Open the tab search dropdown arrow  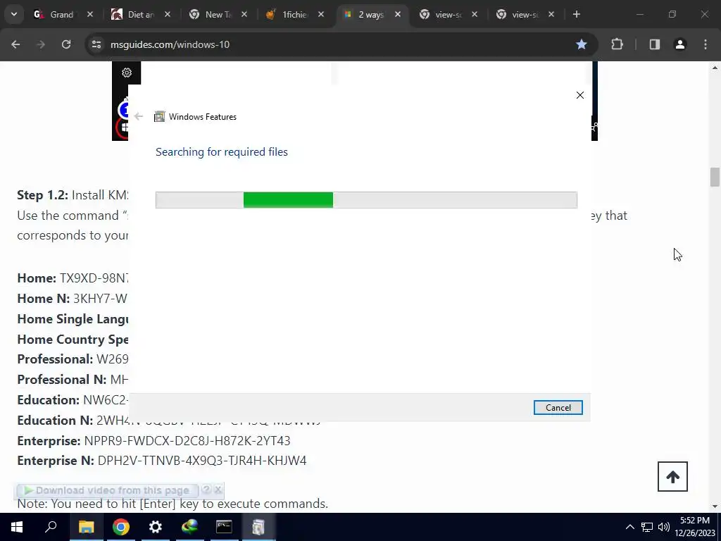14,14
